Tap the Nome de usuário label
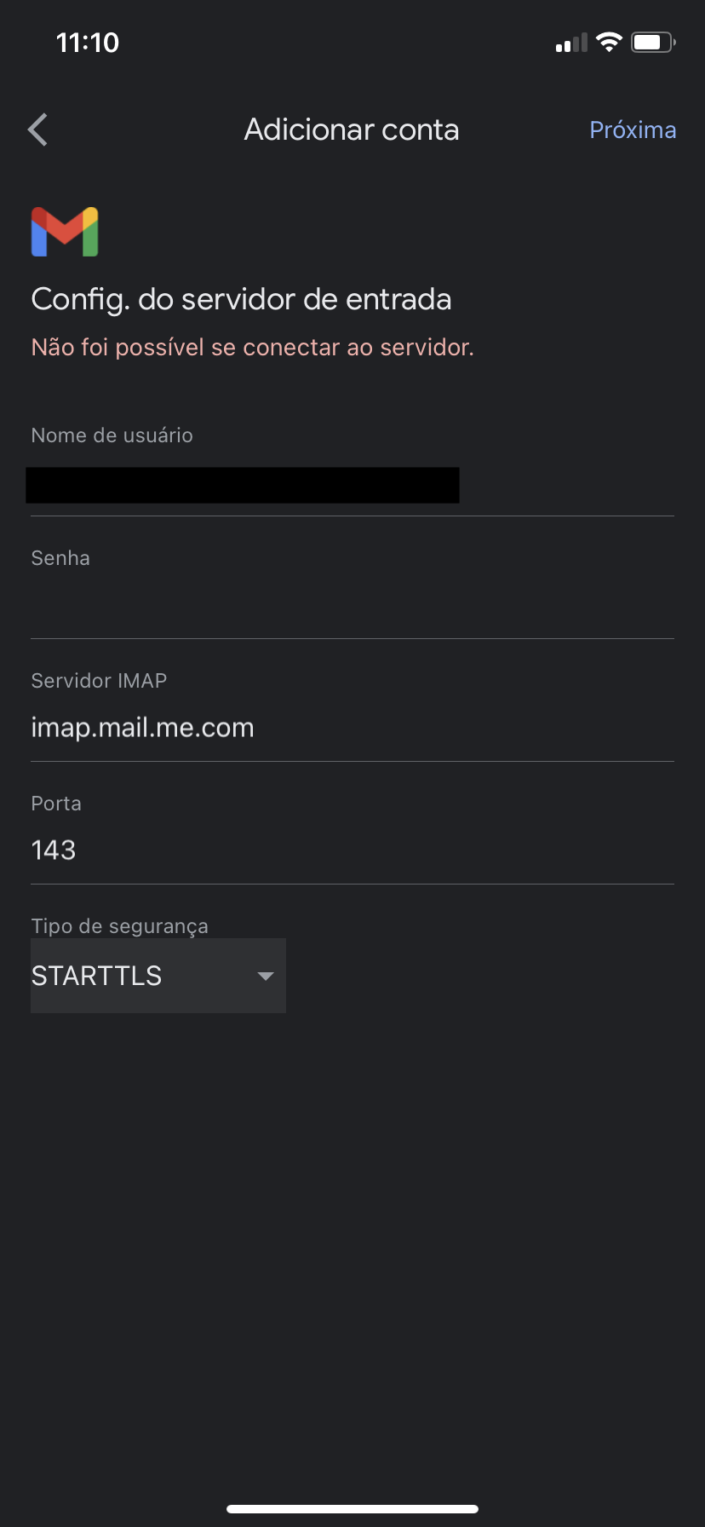The height and width of the screenshot is (1527, 705). [112, 435]
